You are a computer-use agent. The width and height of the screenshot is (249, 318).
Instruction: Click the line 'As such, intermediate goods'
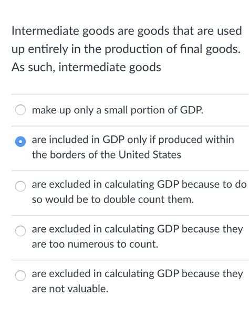86,68
